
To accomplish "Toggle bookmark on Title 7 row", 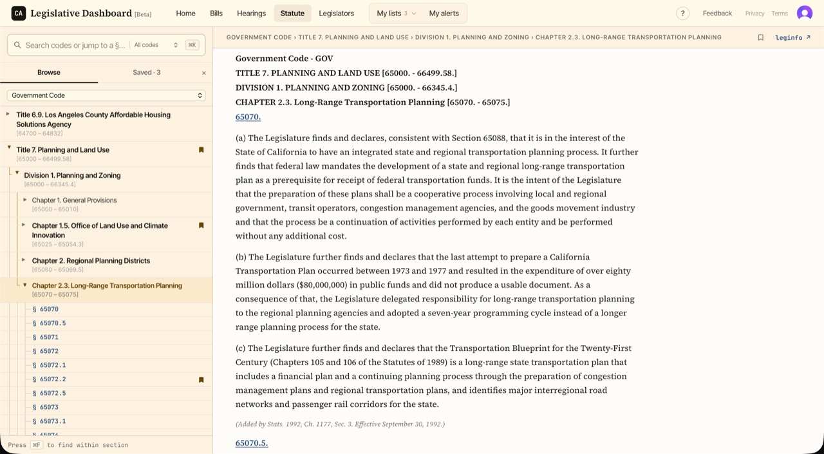I will [201, 150].
